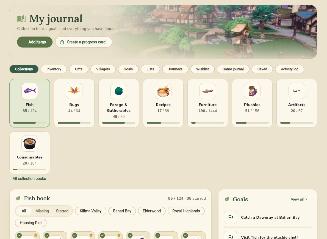Switch to the Inventory tab
Image resolution: width=327 pixels, height=239 pixels.
coord(54,69)
